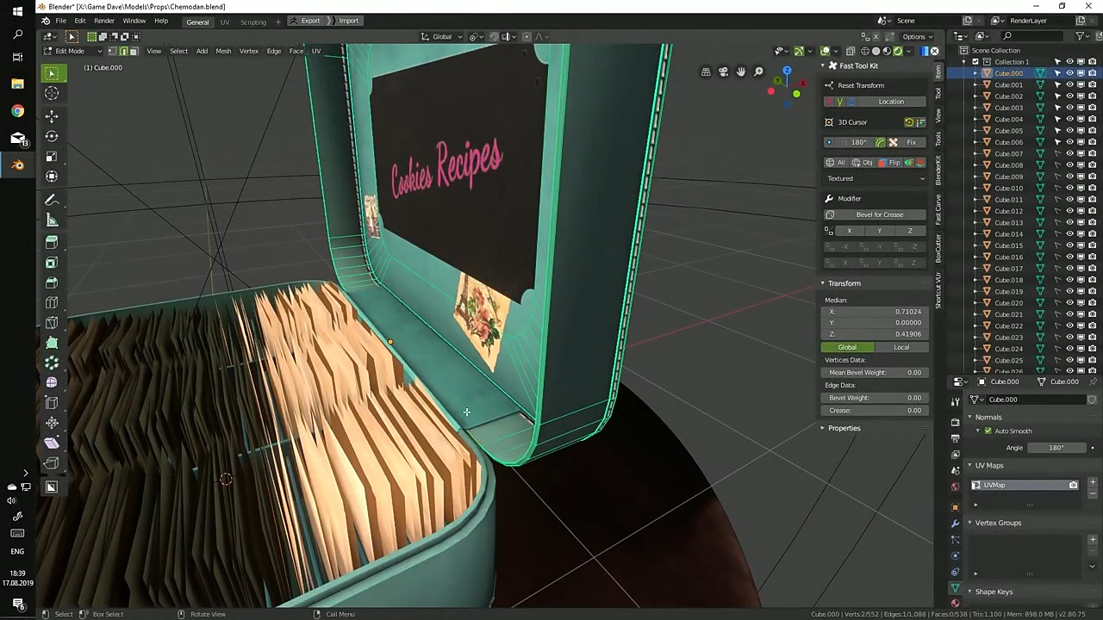Select the Move tool in the left toolbar
The width and height of the screenshot is (1103, 620).
(52, 115)
